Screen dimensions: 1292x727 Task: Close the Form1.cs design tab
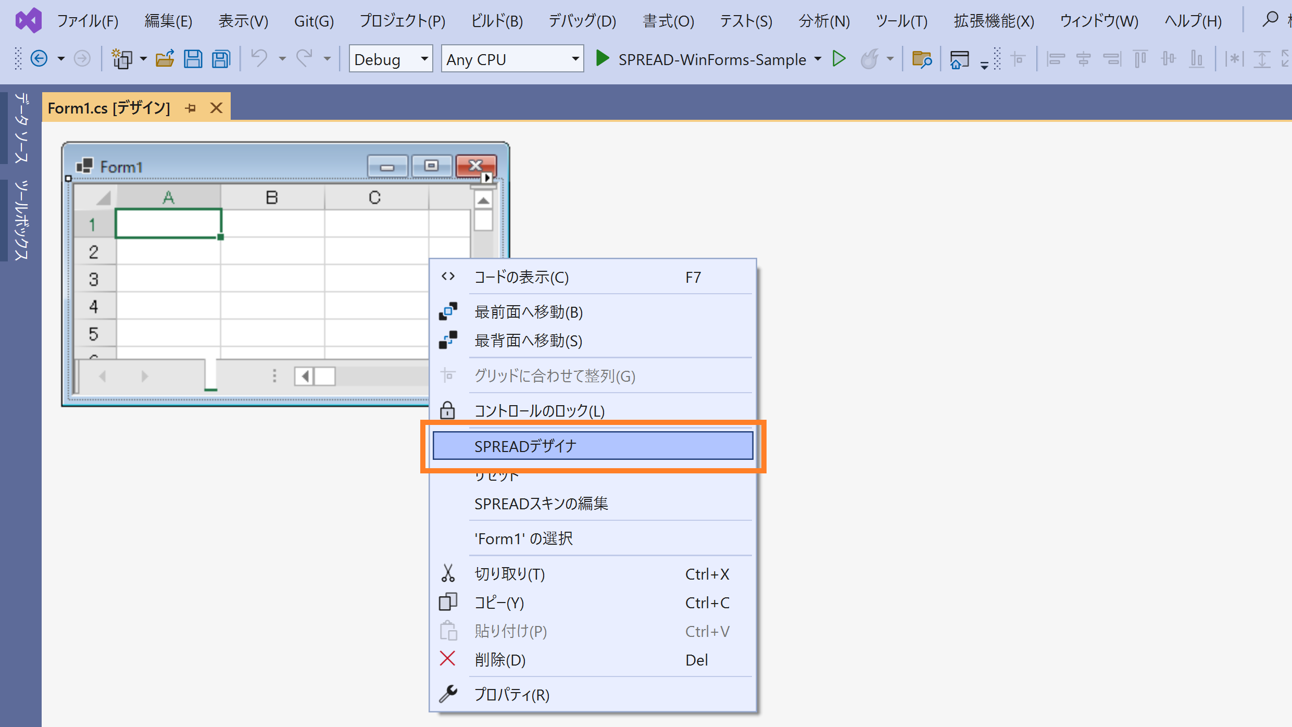216,108
